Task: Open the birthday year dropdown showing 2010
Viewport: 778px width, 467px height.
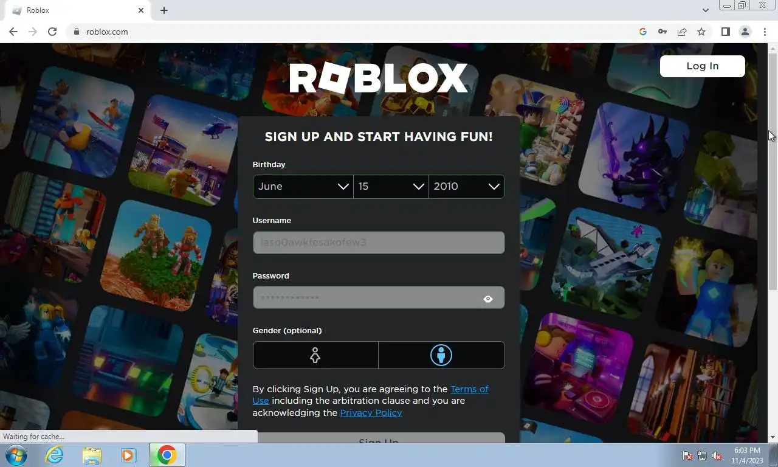Action: 466,187
